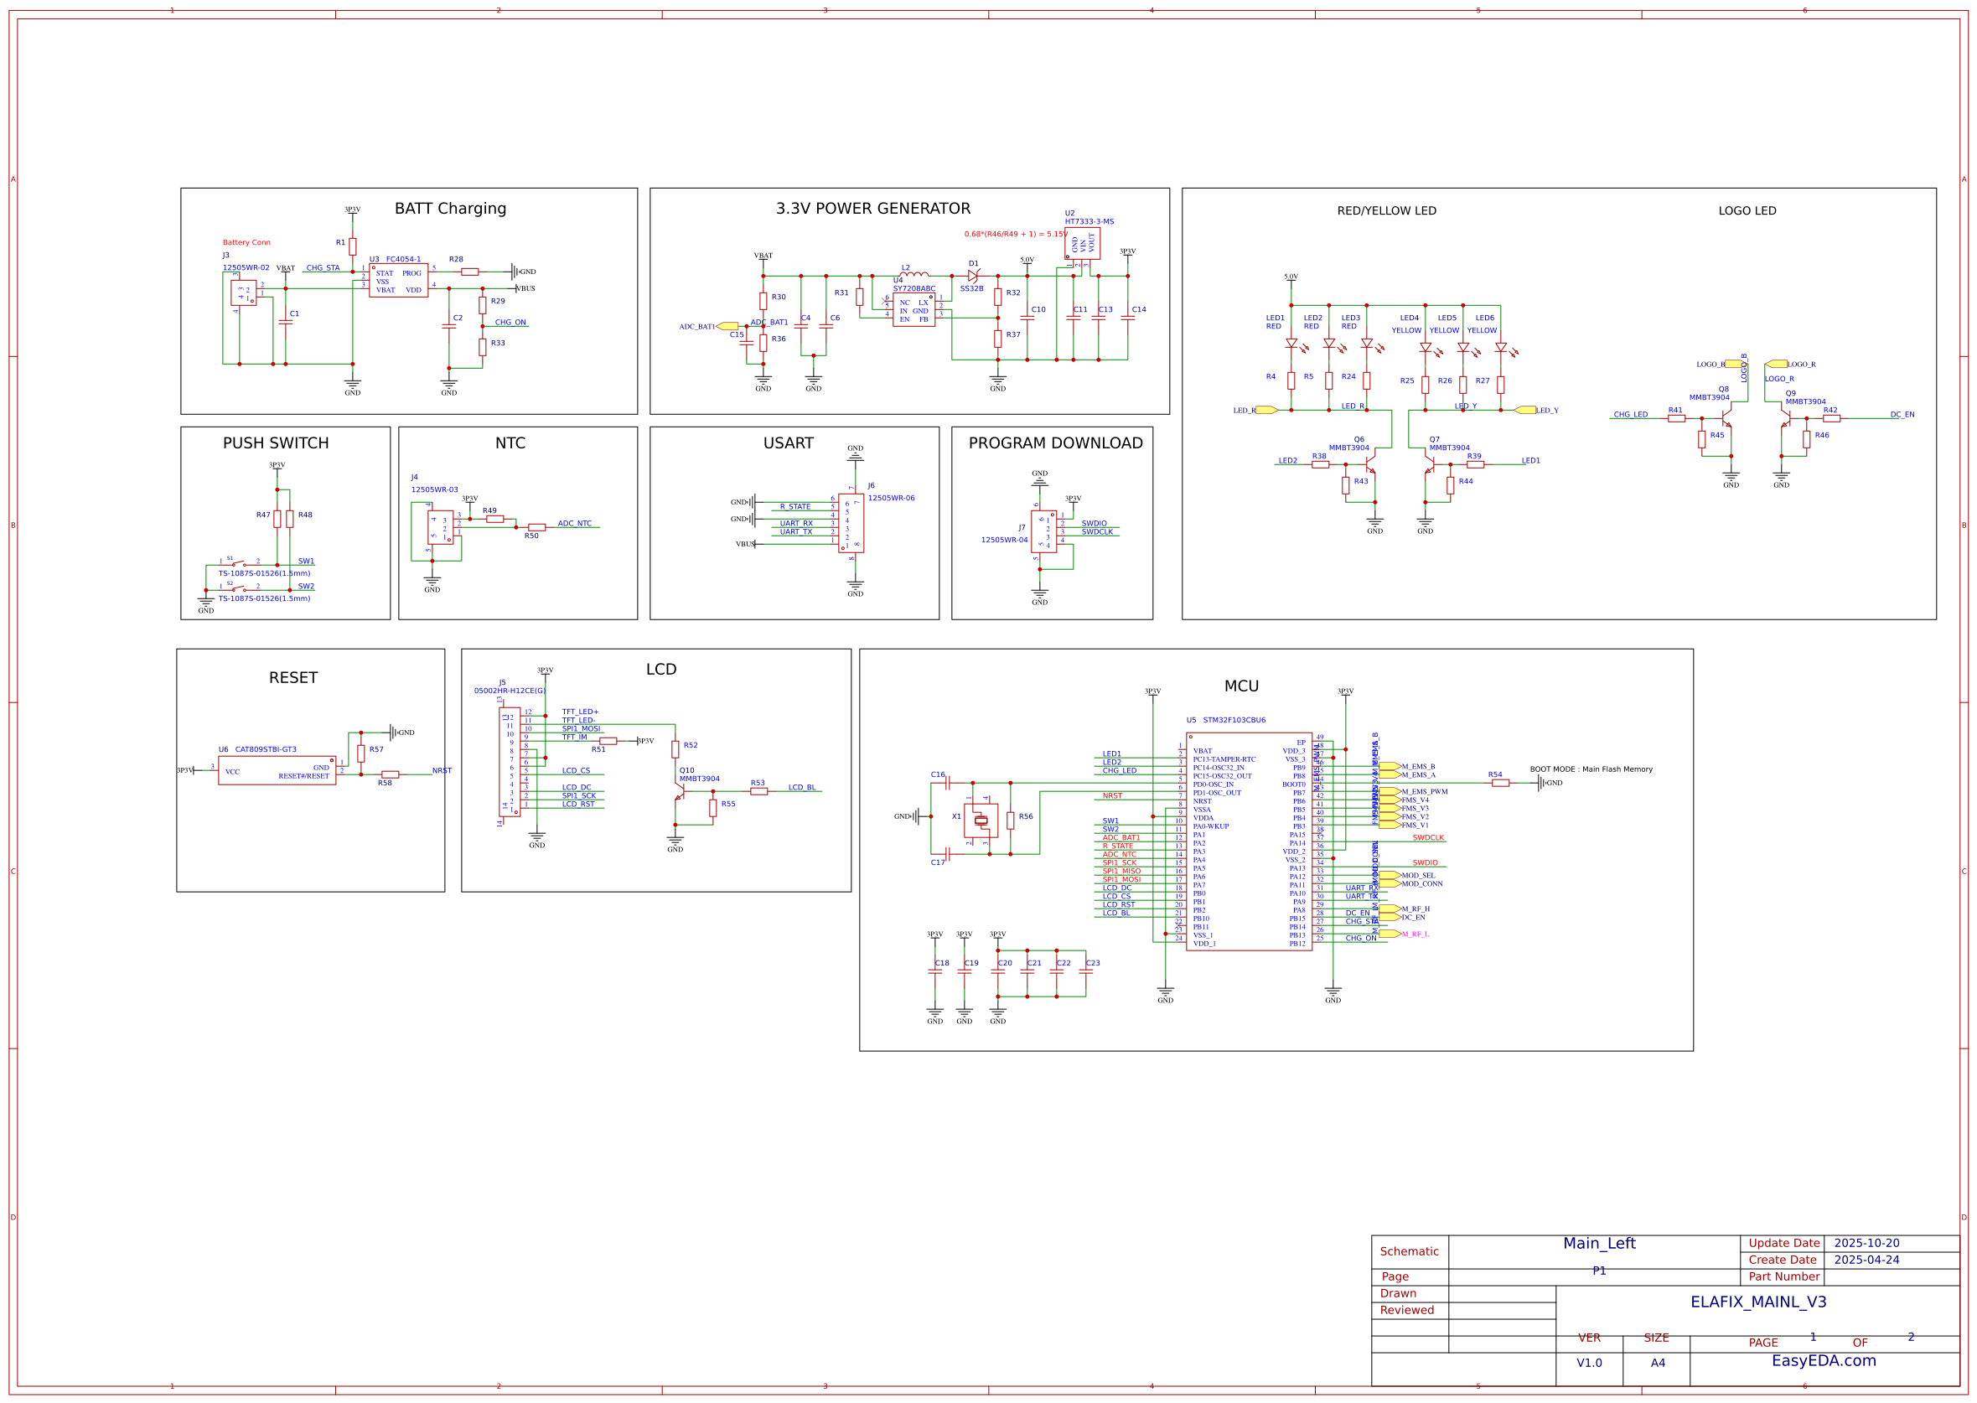Click the "MCU" section title
Viewport: 1977px width, 1403px height.
coord(1241,686)
